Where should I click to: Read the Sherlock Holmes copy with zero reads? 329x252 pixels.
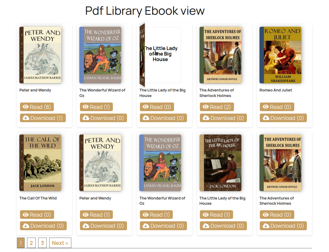[277, 215]
